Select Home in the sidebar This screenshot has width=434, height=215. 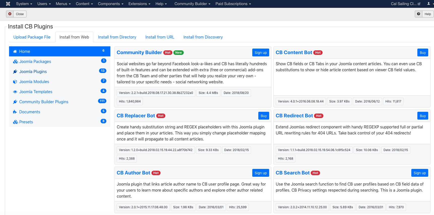pos(60,51)
